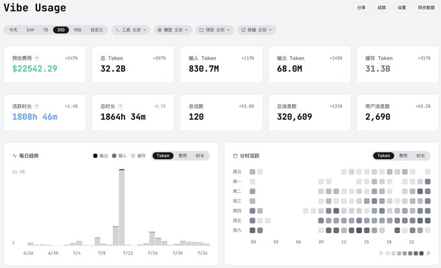The height and width of the screenshot is (268, 441).
Task: Click the 14.2B y-axis label
Action: coord(18,172)
